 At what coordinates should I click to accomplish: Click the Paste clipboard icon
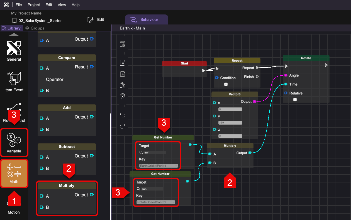tap(122, 85)
